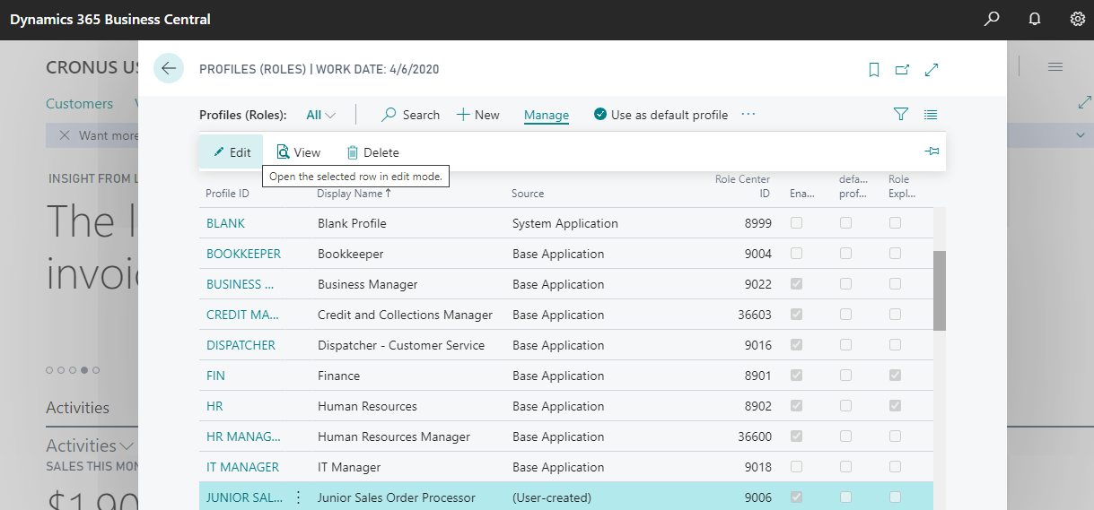The width and height of the screenshot is (1094, 510).
Task: Toggle Enabled checkbox for Dispatcher row
Action: pos(796,345)
